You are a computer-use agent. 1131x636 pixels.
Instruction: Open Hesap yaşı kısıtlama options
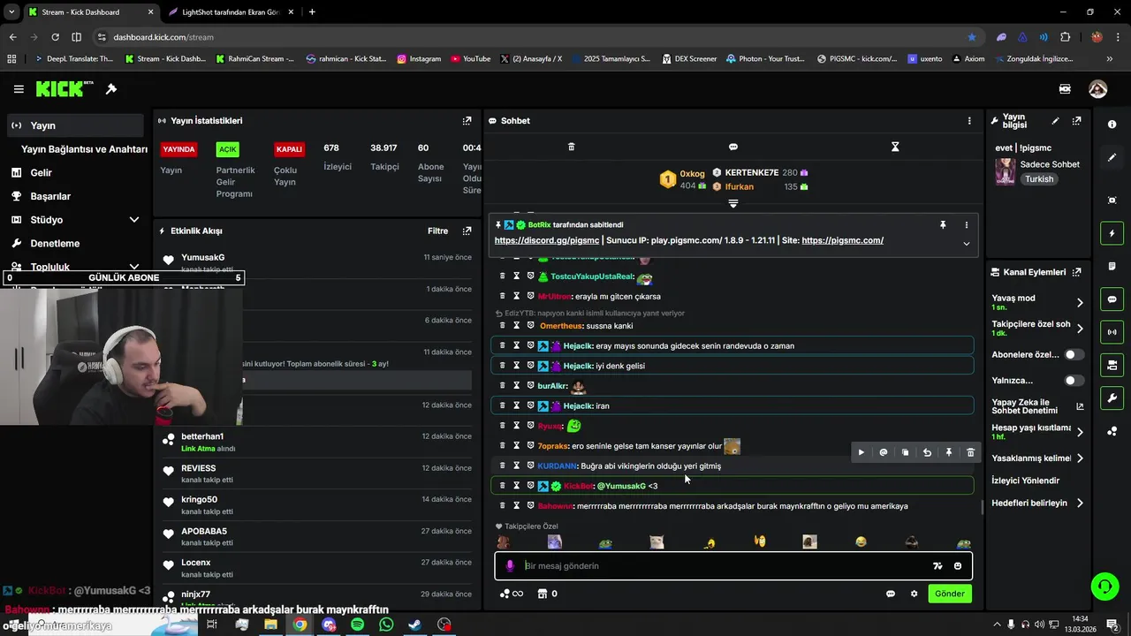[x=1080, y=432]
